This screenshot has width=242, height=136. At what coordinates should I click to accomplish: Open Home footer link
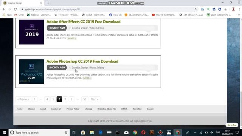tap(20, 109)
